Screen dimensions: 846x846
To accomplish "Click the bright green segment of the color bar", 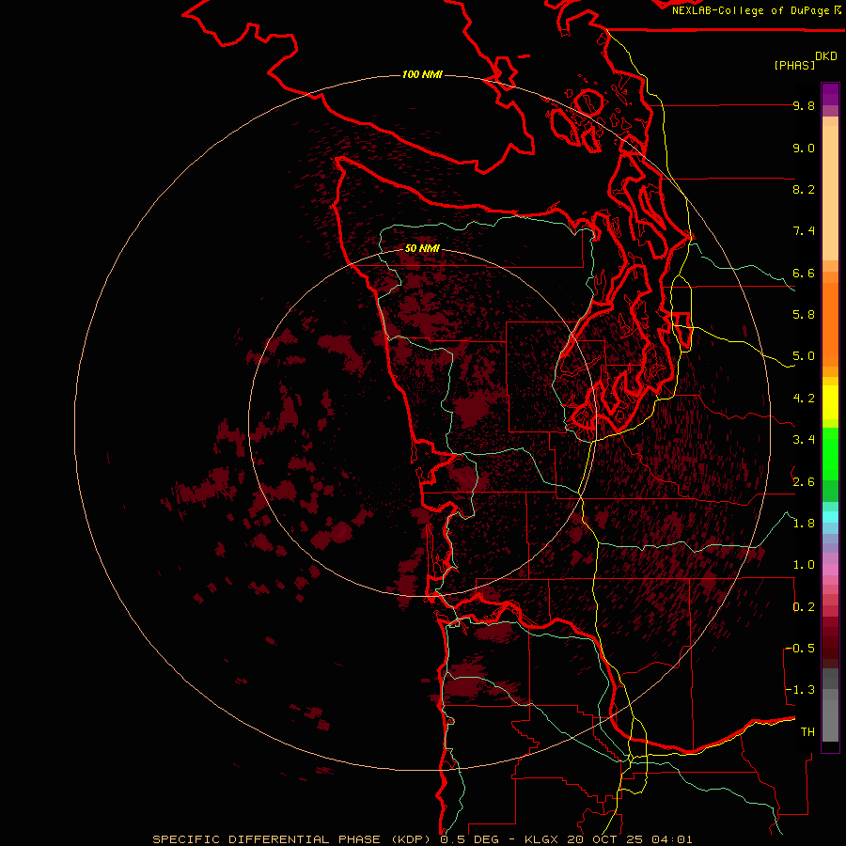I will coord(830,454).
